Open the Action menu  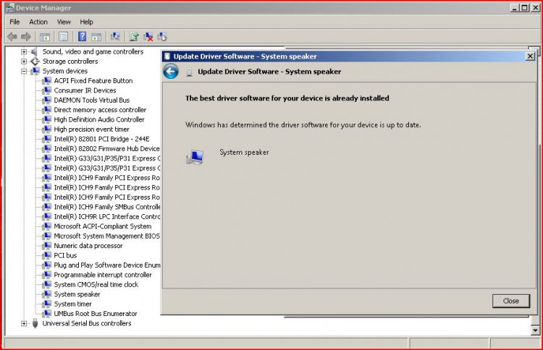click(x=38, y=22)
